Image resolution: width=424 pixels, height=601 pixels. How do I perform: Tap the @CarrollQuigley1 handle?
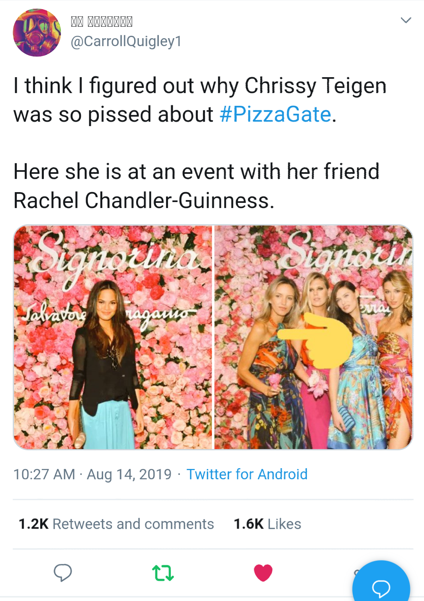(126, 41)
